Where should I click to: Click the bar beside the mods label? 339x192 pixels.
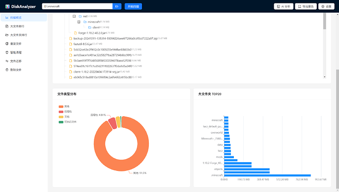point(229,157)
